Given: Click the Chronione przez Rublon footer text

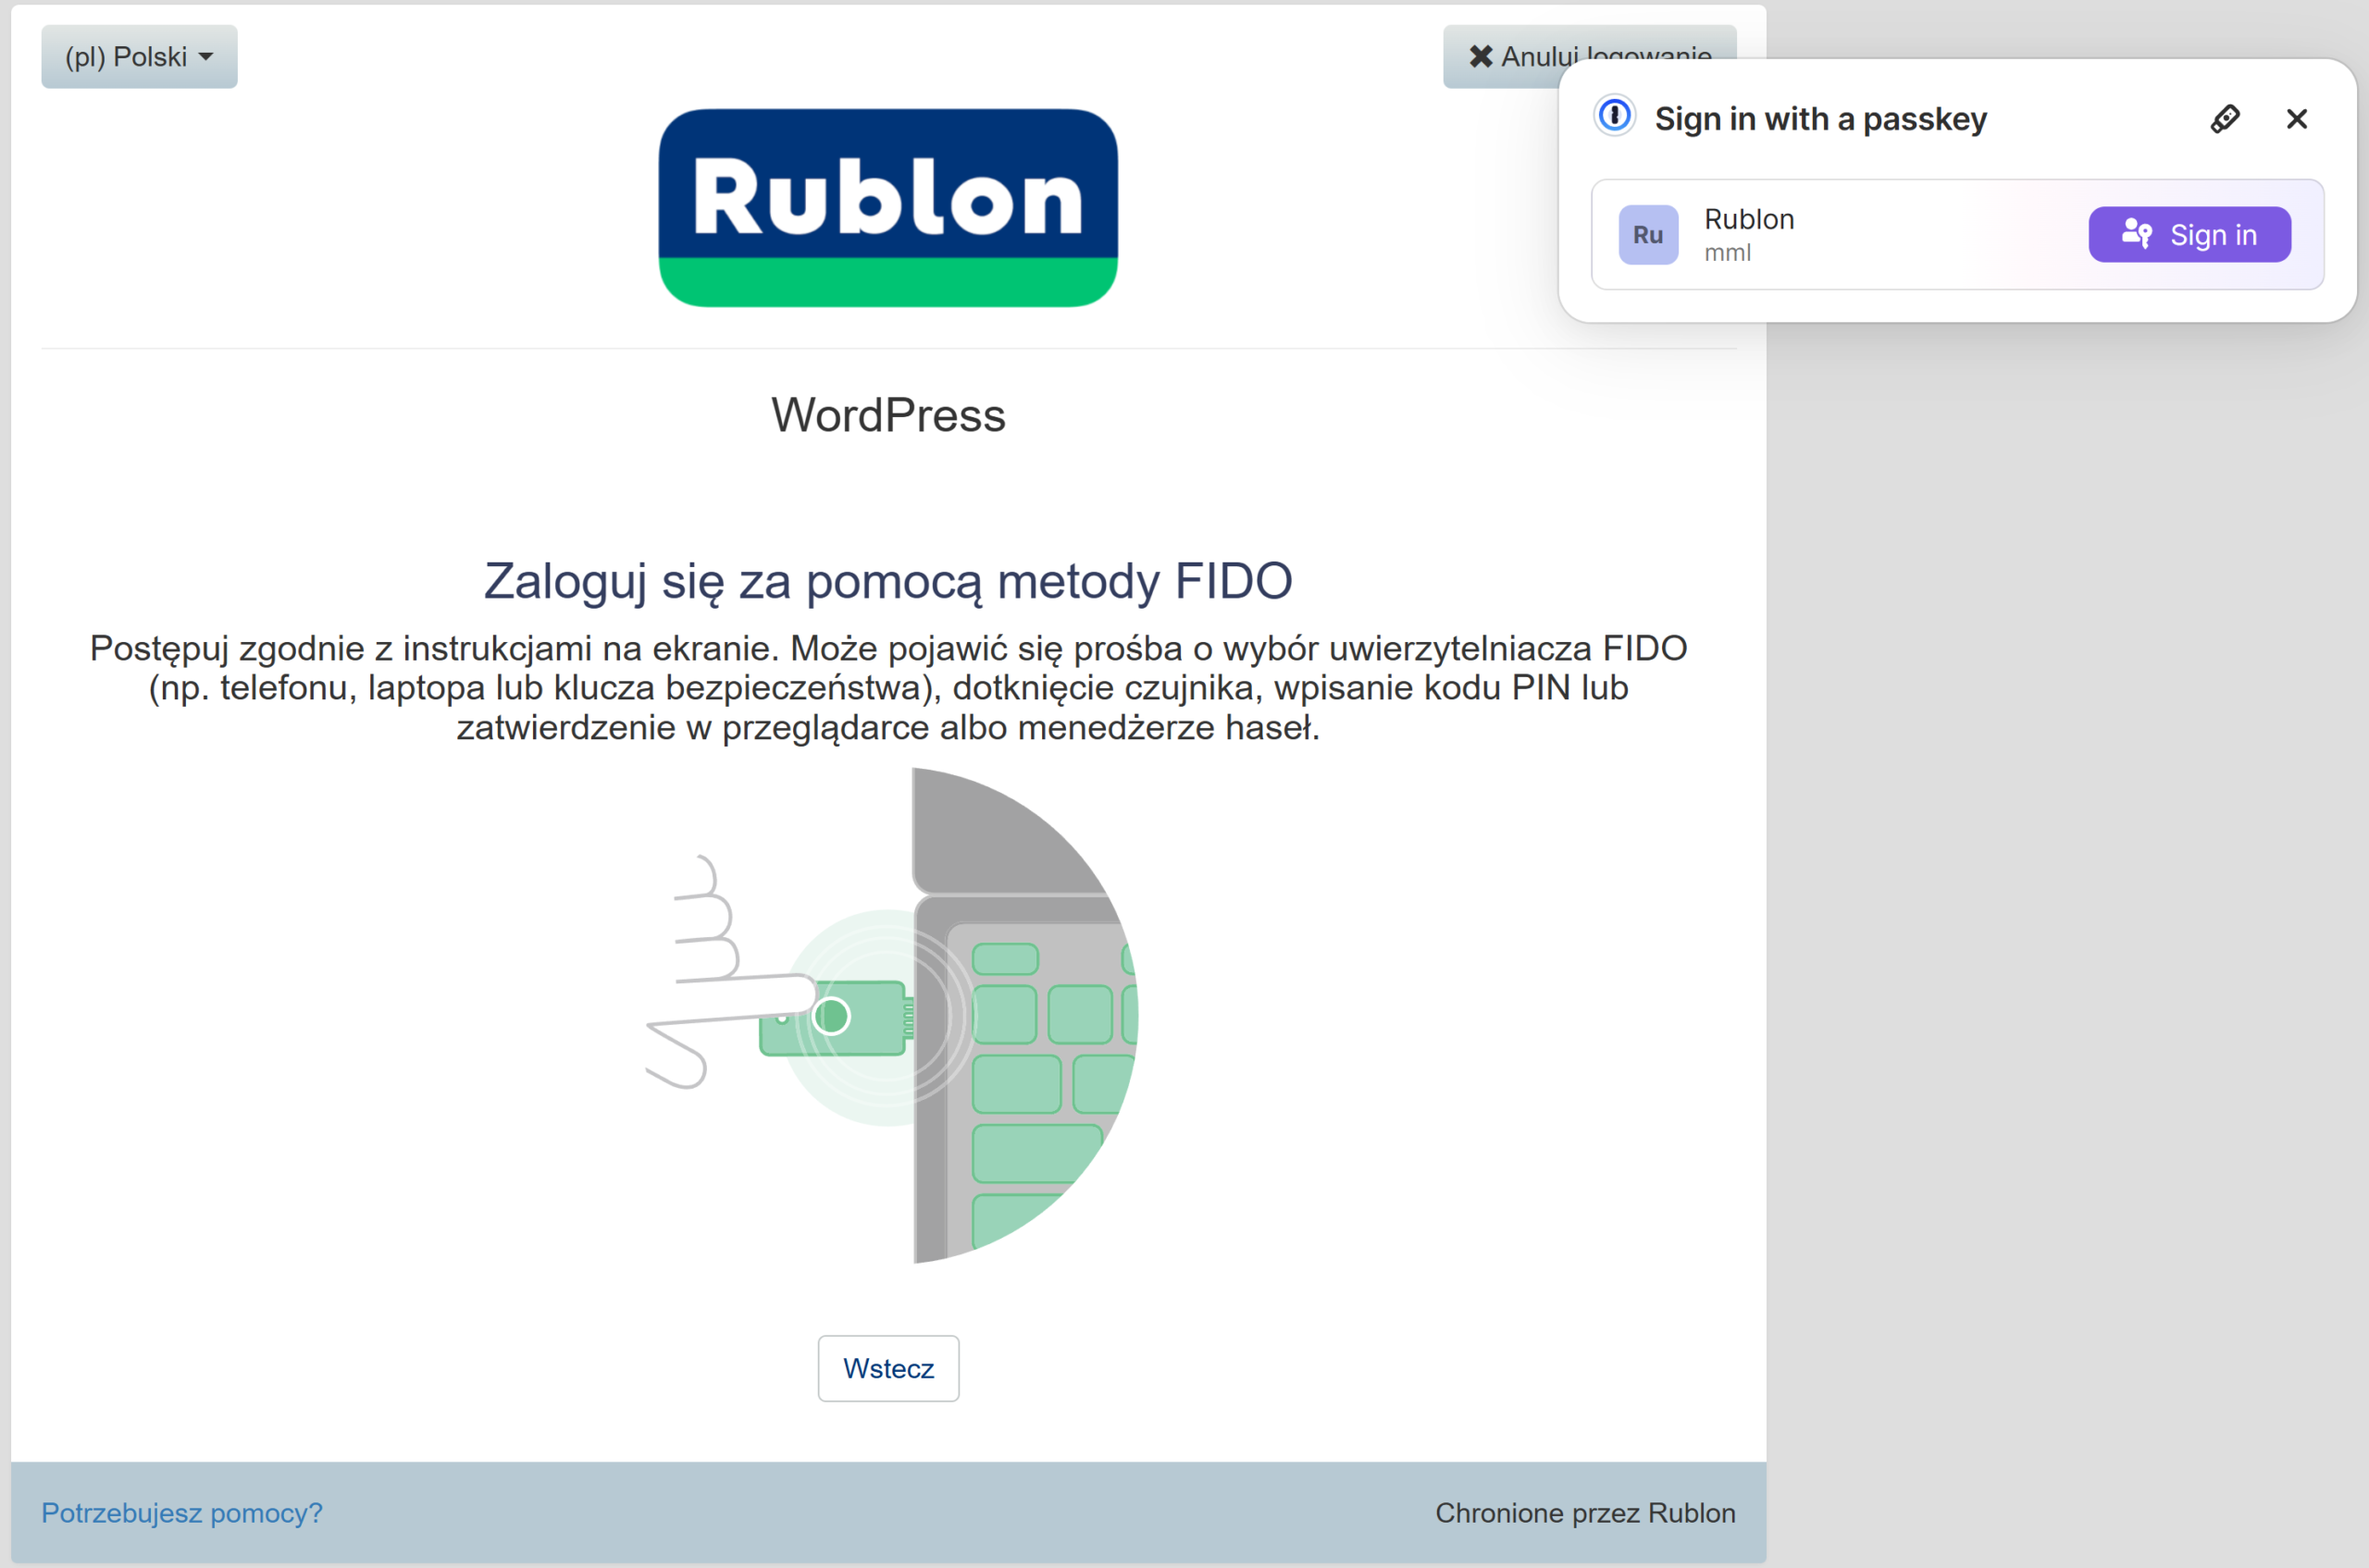Looking at the screenshot, I should (1584, 1512).
